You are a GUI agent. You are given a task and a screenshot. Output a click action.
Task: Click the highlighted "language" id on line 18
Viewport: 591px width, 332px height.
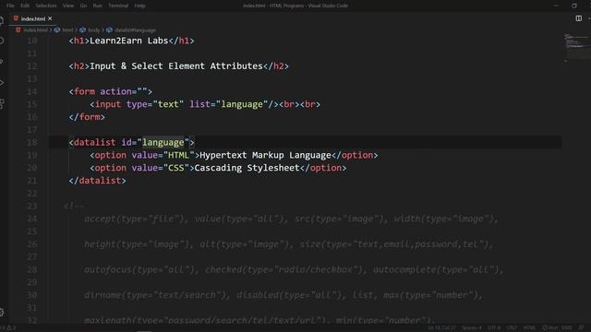(x=163, y=142)
